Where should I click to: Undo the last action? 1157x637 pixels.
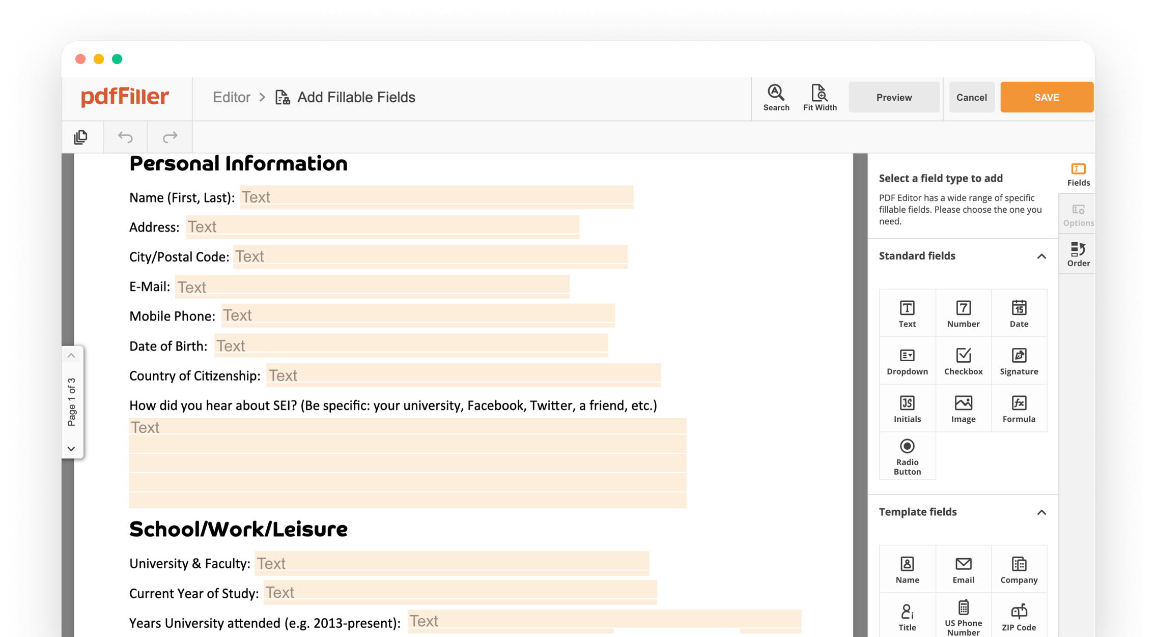tap(125, 137)
